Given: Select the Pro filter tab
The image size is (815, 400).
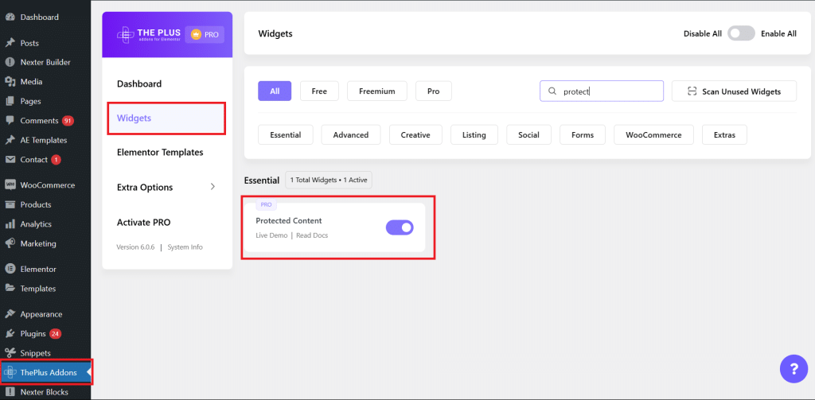Looking at the screenshot, I should coord(434,91).
